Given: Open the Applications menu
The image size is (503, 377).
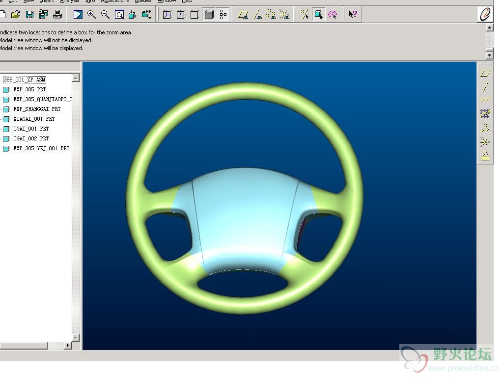Looking at the screenshot, I should 115,1.
